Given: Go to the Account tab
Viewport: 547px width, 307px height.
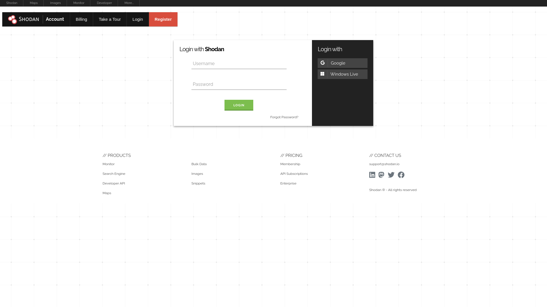Looking at the screenshot, I should coord(55,19).
